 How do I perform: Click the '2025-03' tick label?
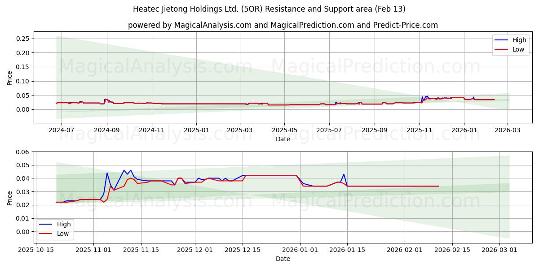[x=239, y=130]
